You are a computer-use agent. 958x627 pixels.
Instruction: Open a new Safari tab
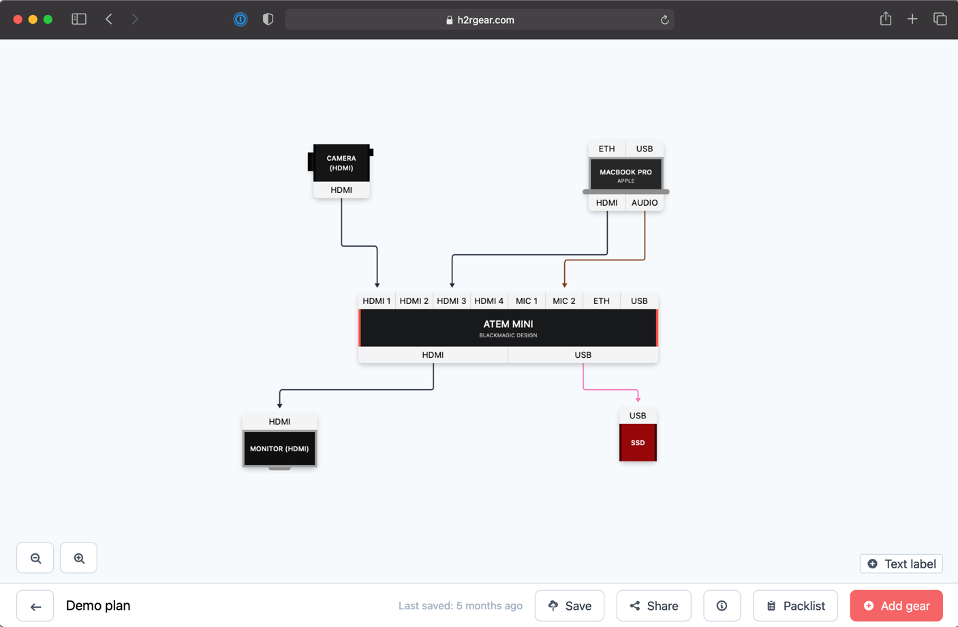click(912, 19)
